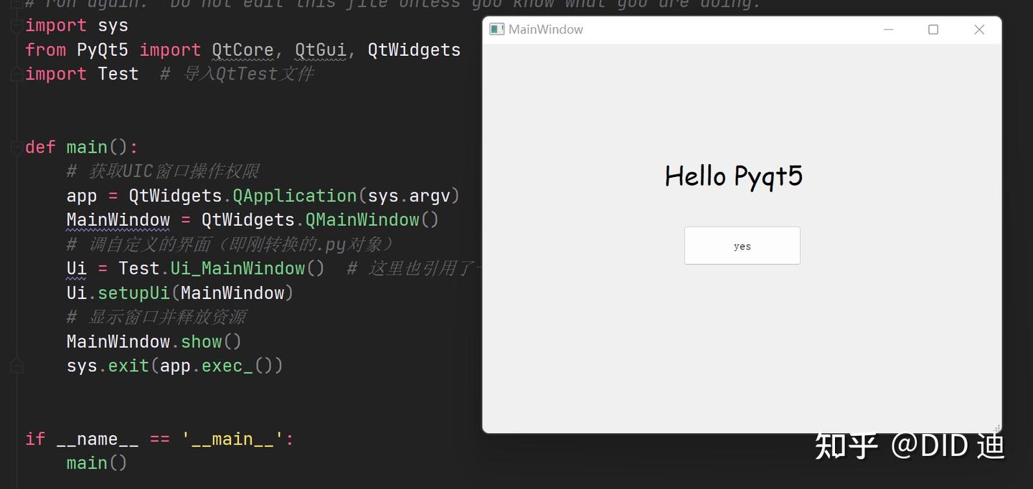Screen dimensions: 1033x489
Task: Minimize the MainWindow window
Action: (888, 29)
